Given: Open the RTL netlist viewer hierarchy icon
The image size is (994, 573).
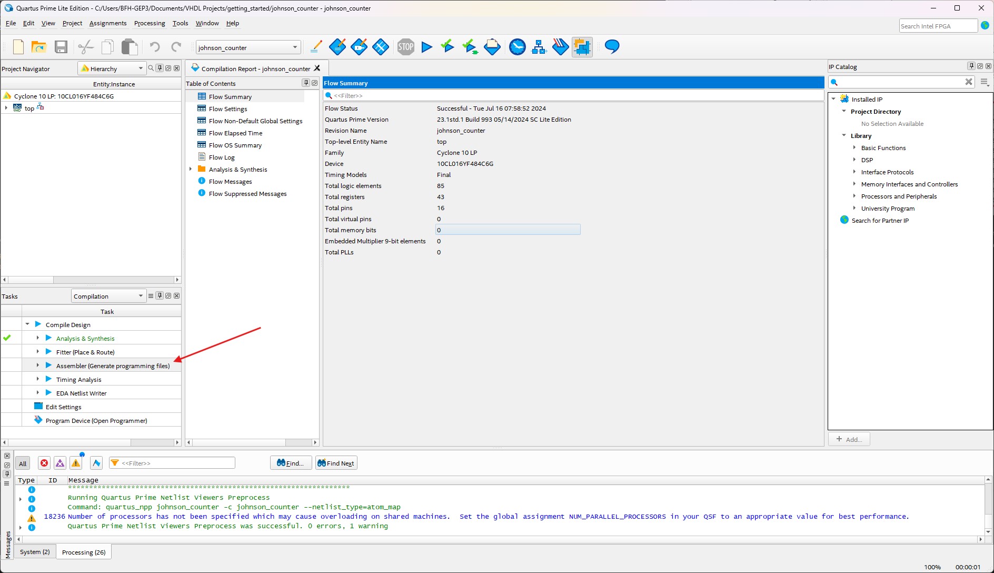Looking at the screenshot, I should point(539,47).
